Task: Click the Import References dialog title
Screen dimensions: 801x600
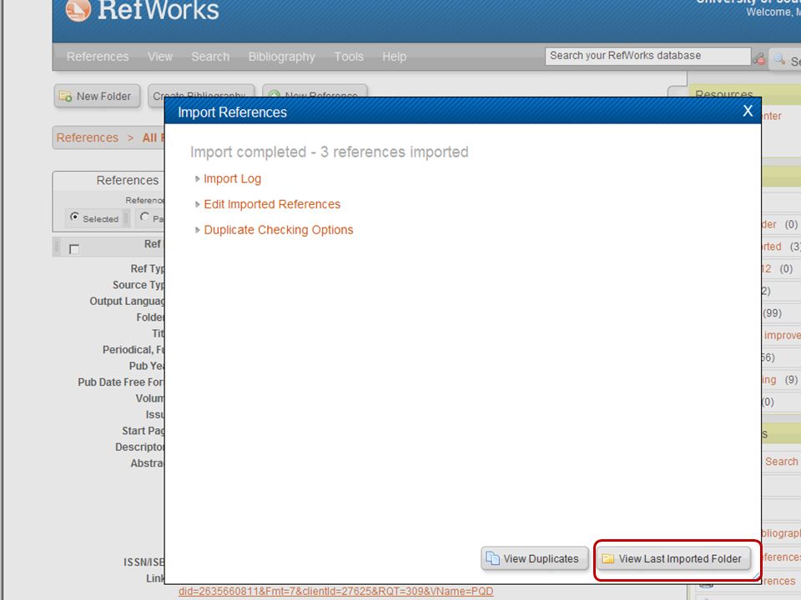Action: 233,112
